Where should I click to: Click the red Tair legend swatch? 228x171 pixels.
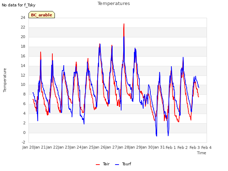[98, 165]
